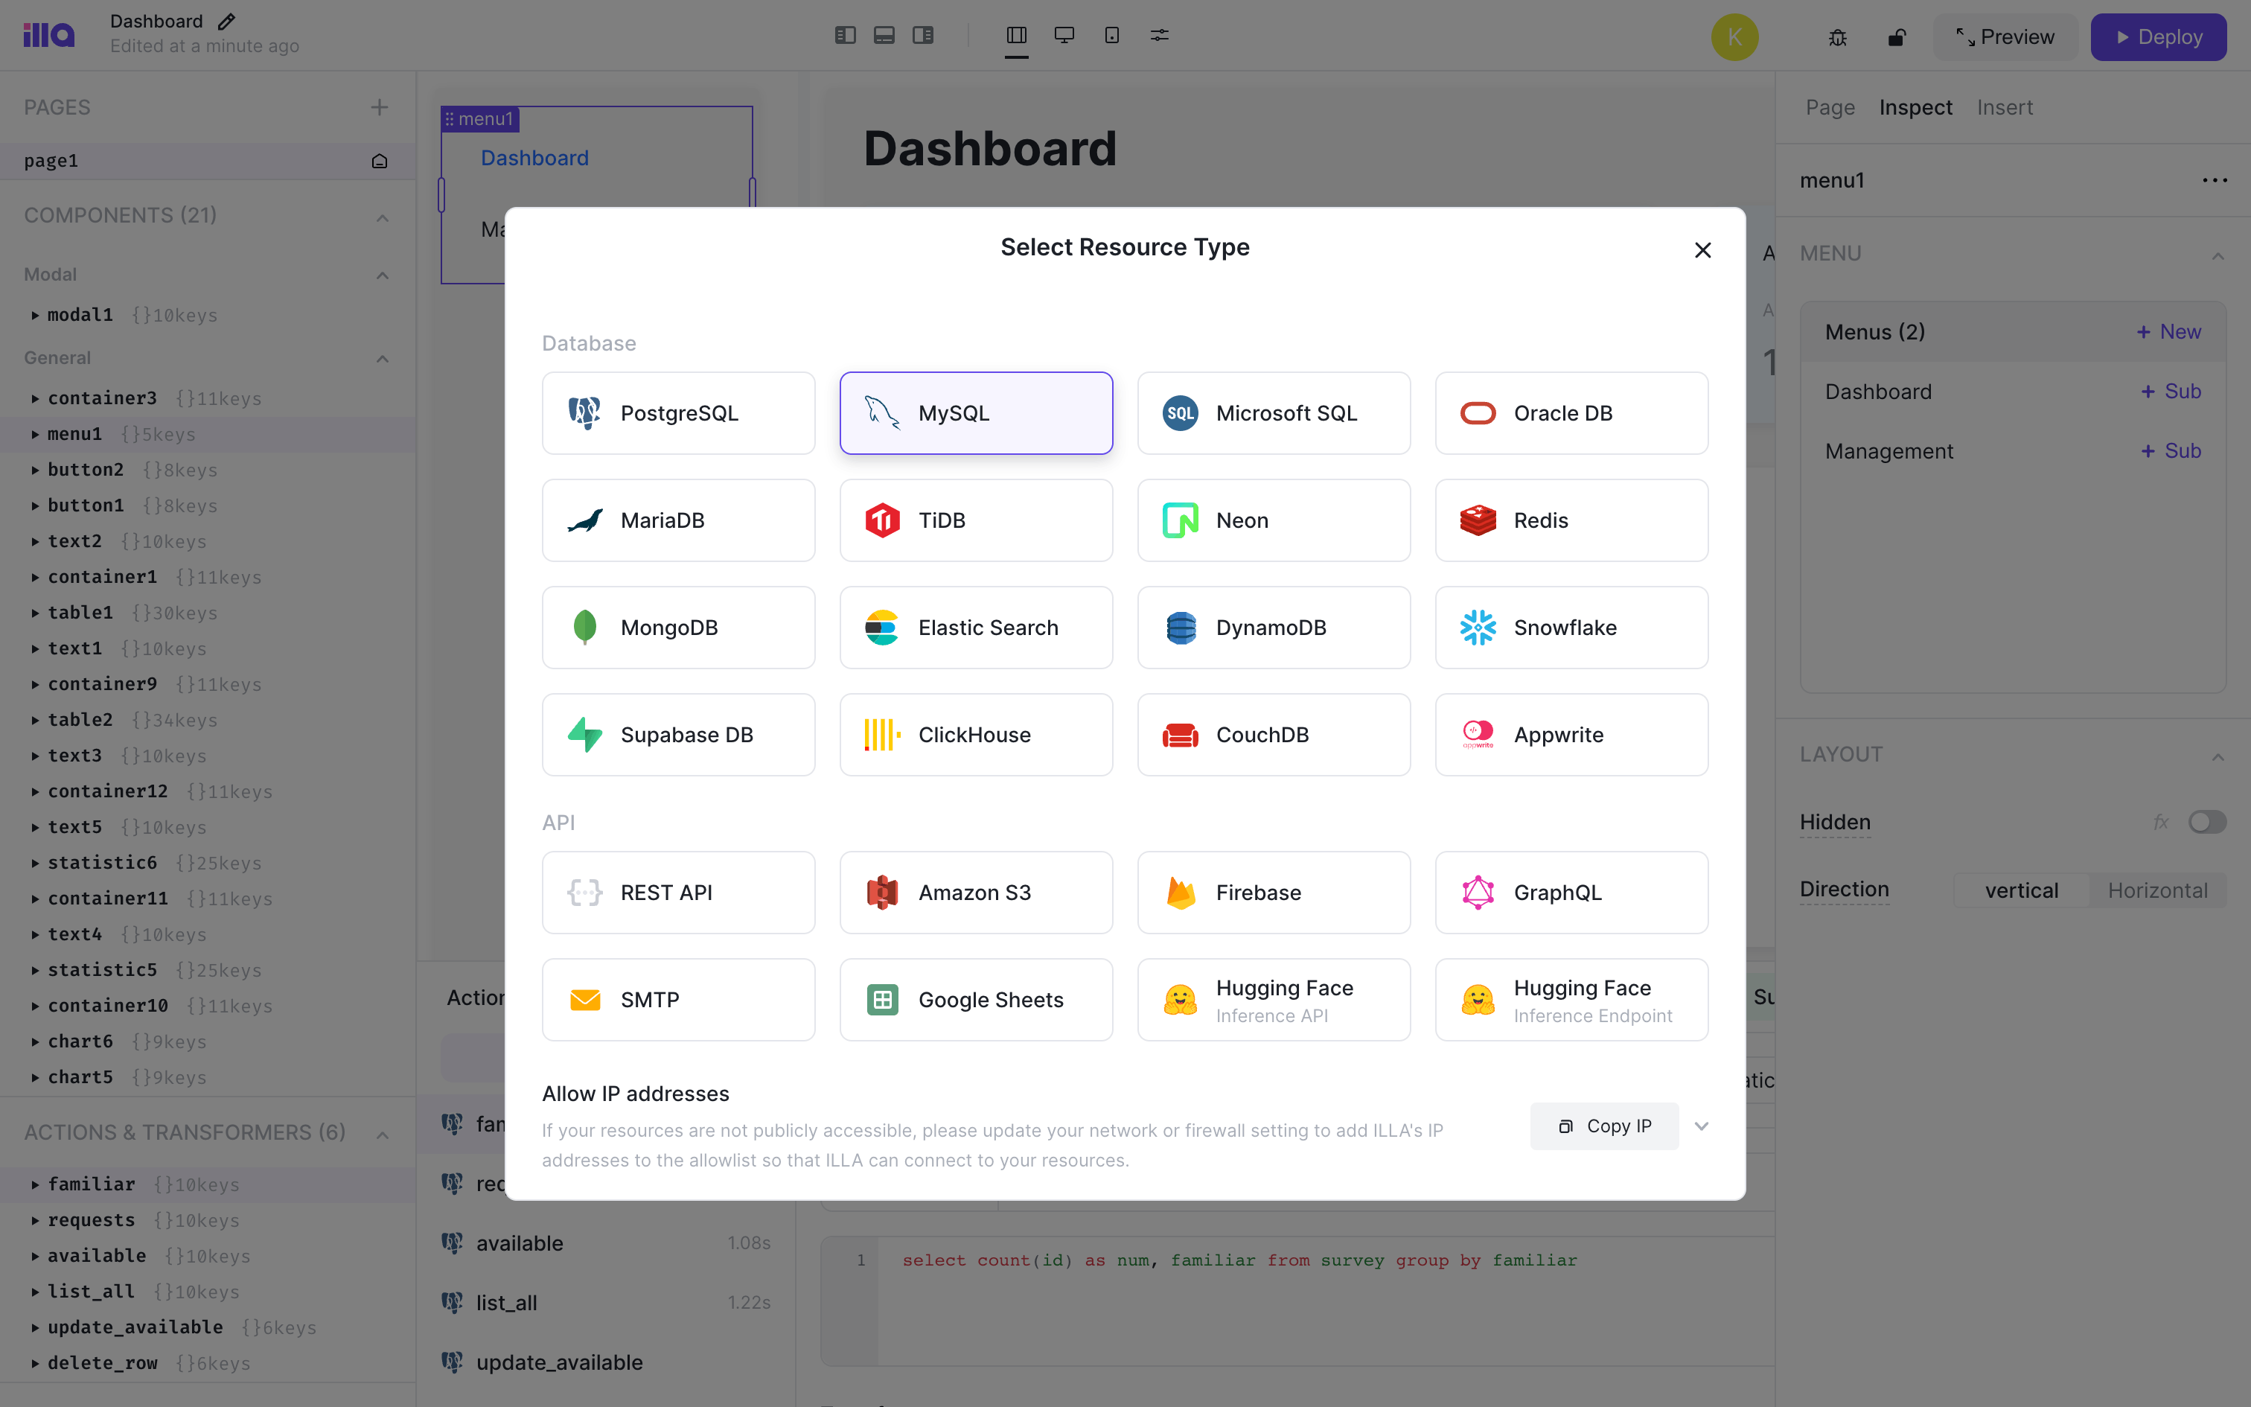Viewport: 2251px width, 1407px height.
Task: Choose the TiDB resource
Action: 976,520
